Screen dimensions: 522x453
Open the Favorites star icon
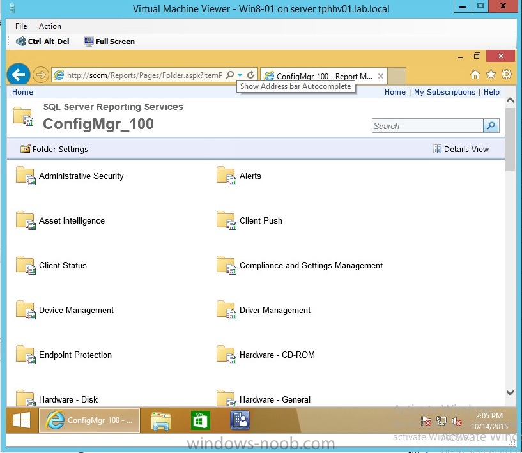(x=491, y=74)
